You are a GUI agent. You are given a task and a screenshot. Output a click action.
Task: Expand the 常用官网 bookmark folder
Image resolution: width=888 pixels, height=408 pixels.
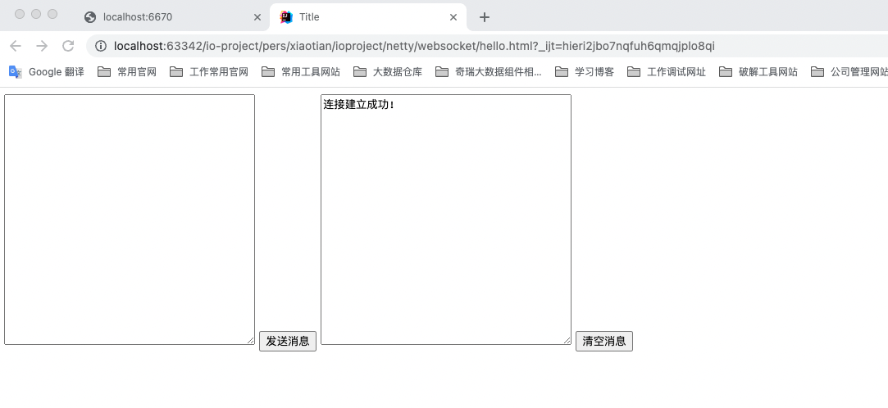(127, 72)
